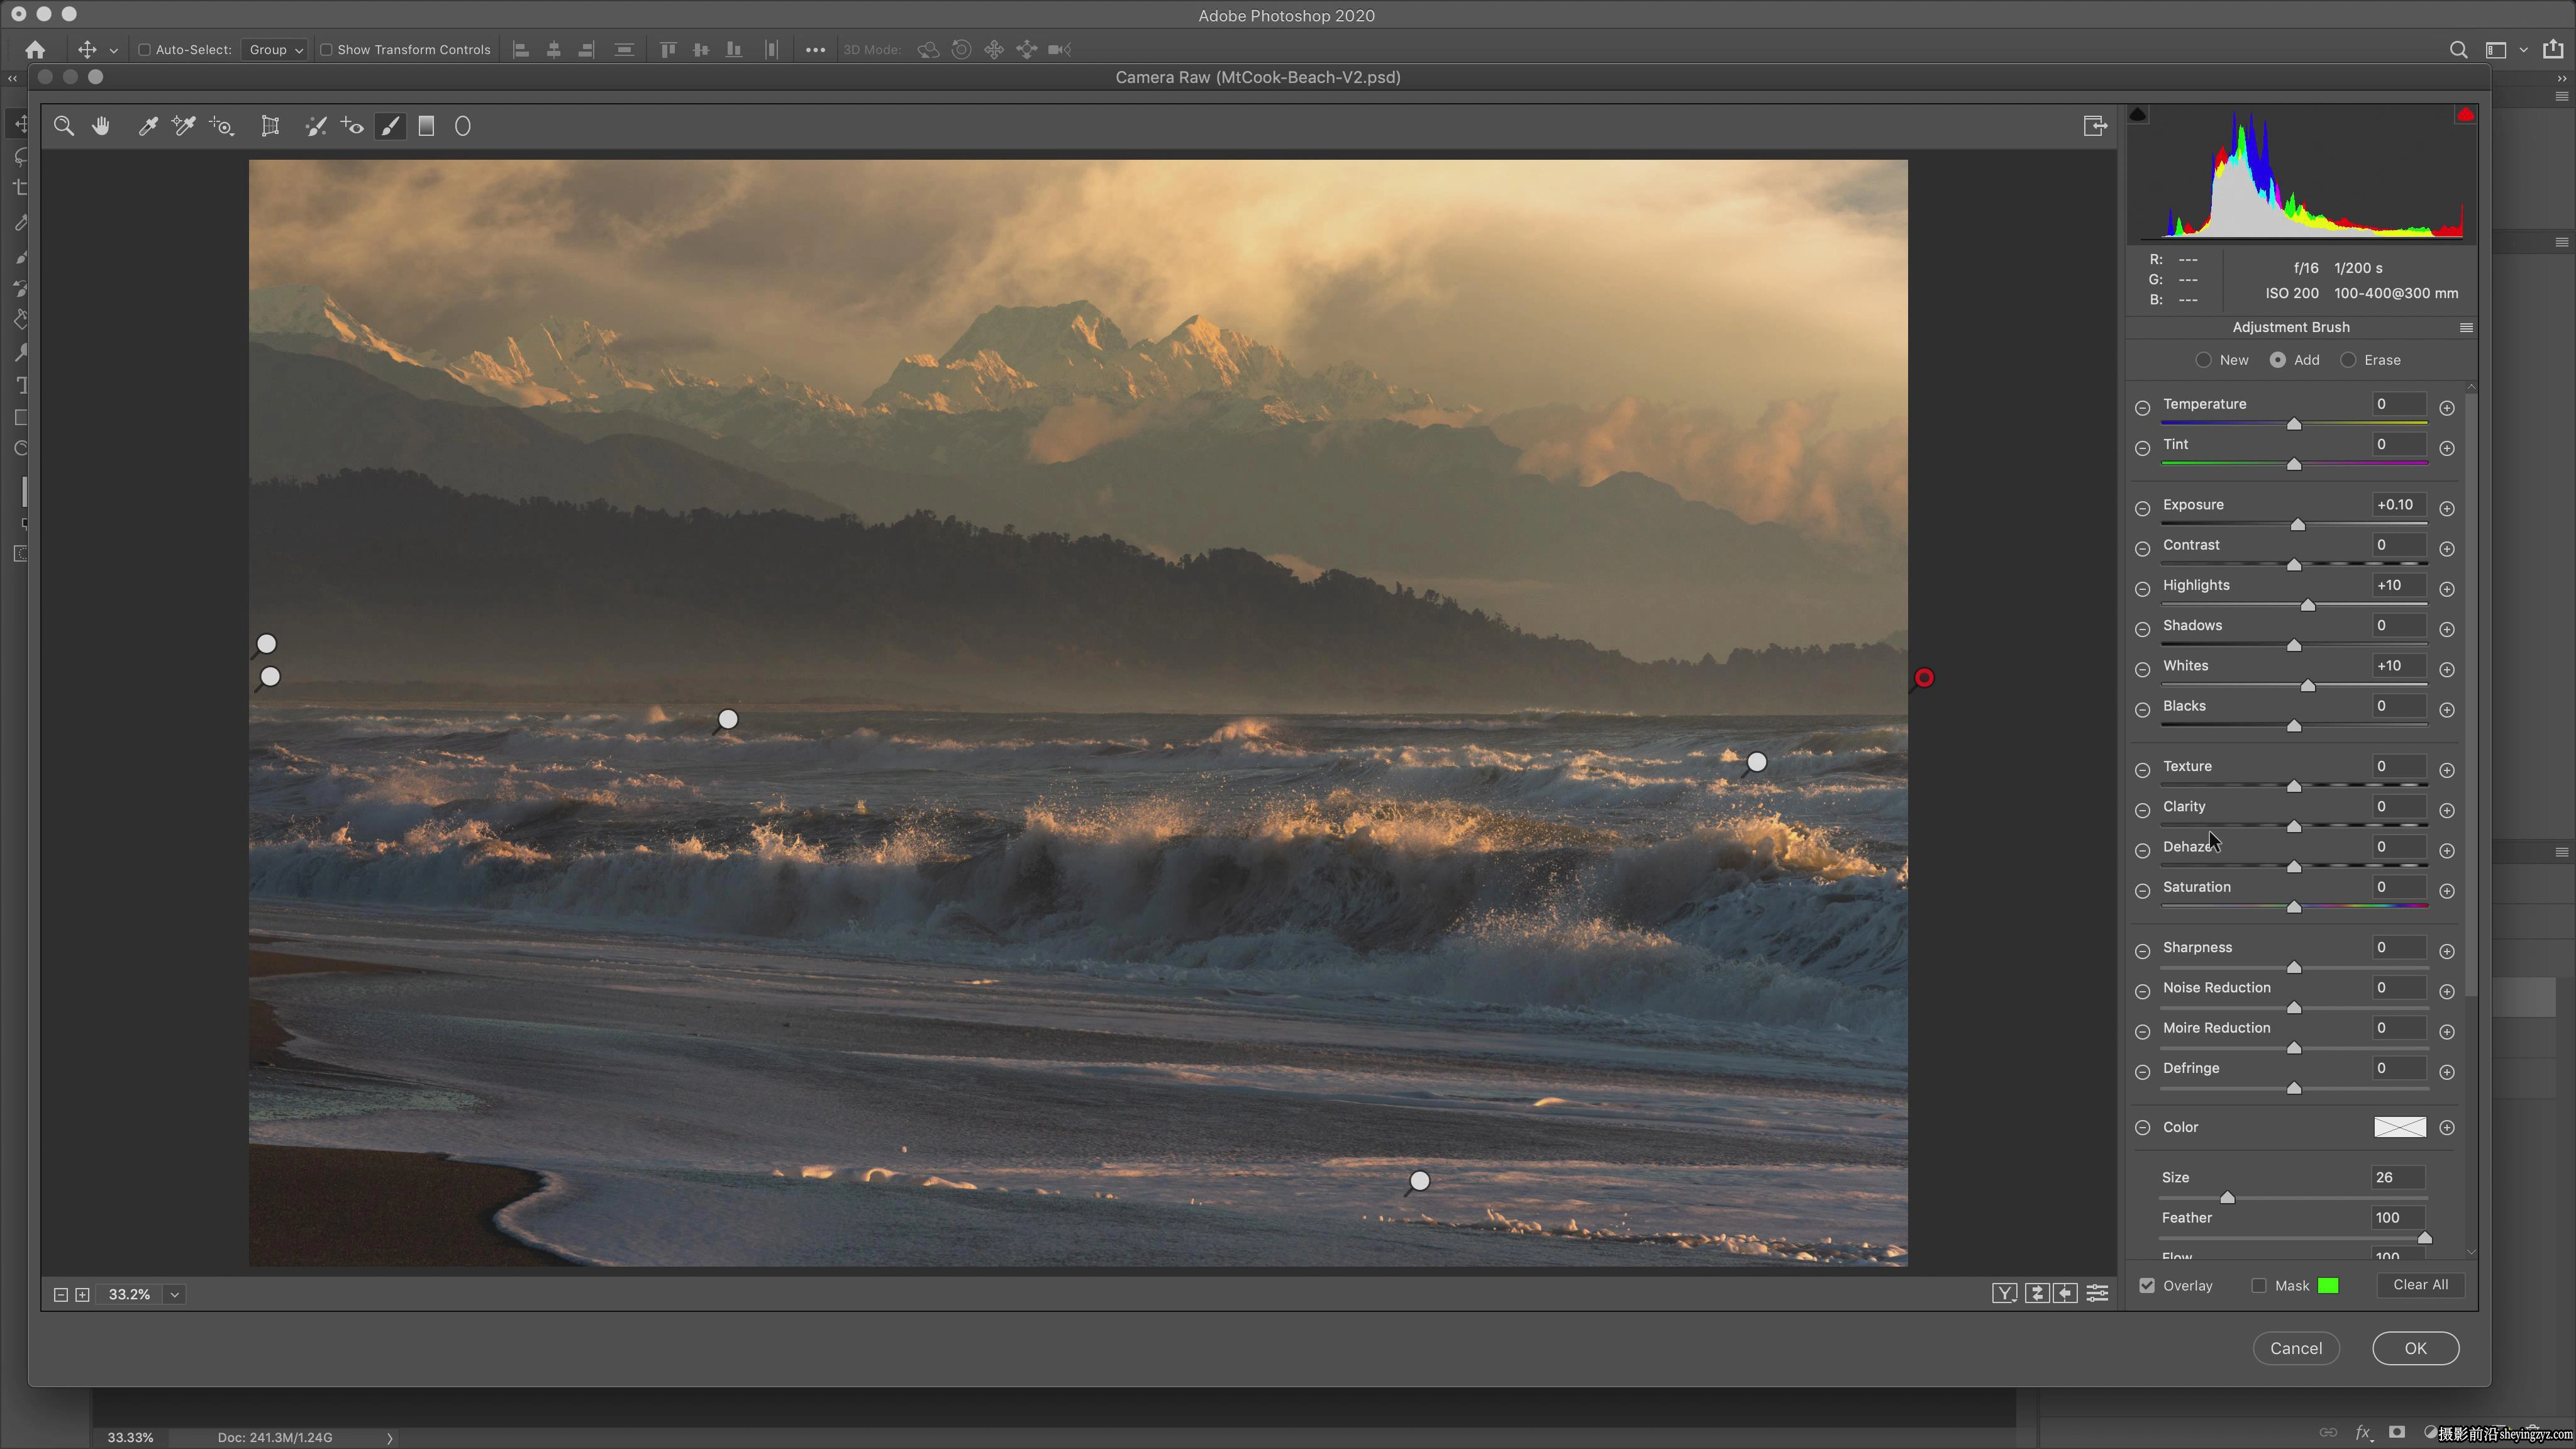Click the Photoshop Home icon
Image resolution: width=2576 pixels, height=1449 pixels.
[36, 49]
